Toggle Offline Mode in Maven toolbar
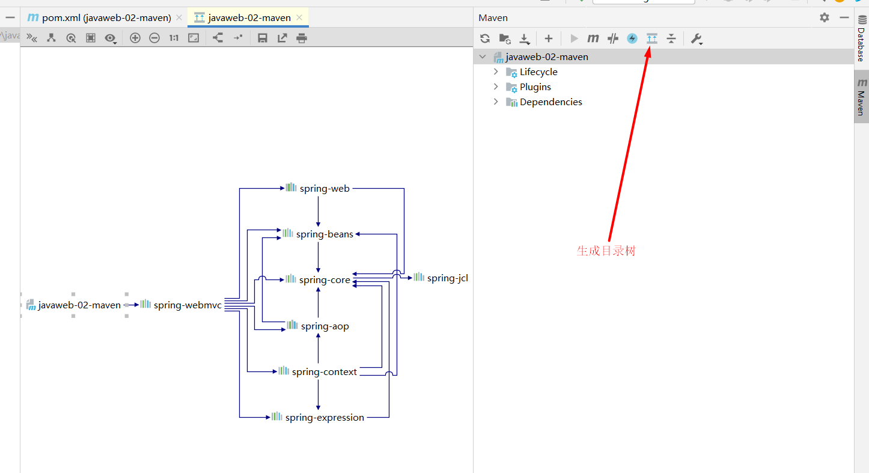869x473 pixels. (613, 38)
